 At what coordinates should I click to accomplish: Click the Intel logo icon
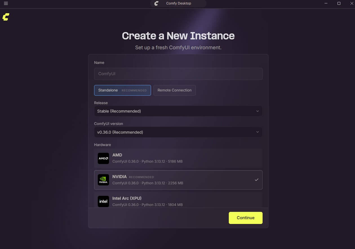[x=103, y=201]
